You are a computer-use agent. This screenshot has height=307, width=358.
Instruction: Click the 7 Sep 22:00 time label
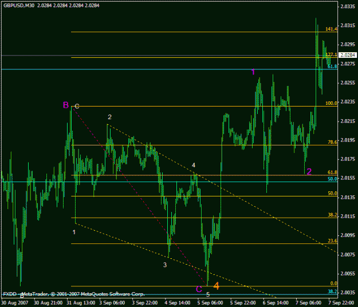341,303
